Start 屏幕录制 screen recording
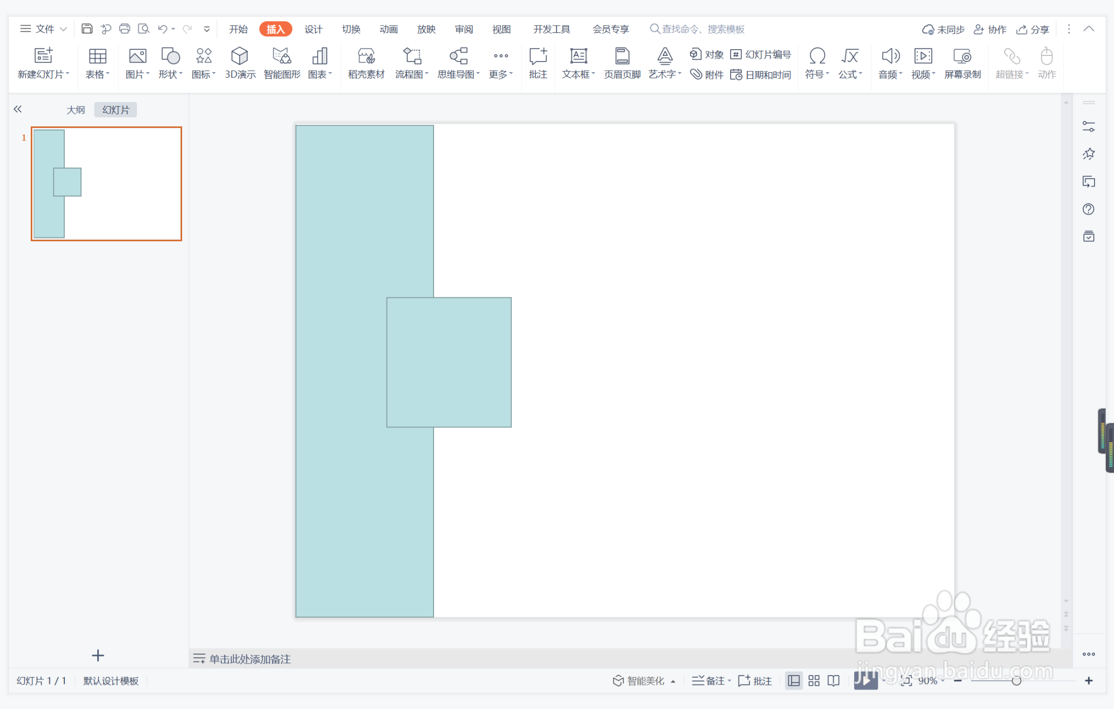The width and height of the screenshot is (1114, 709). point(962,56)
